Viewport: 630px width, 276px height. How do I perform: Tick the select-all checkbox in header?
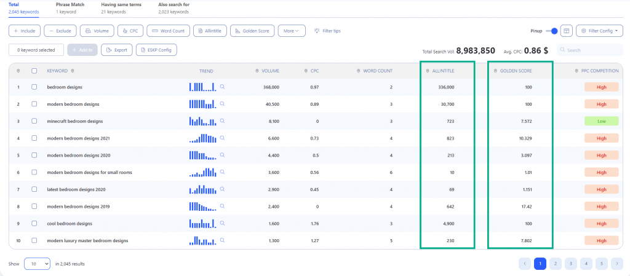tap(34, 71)
